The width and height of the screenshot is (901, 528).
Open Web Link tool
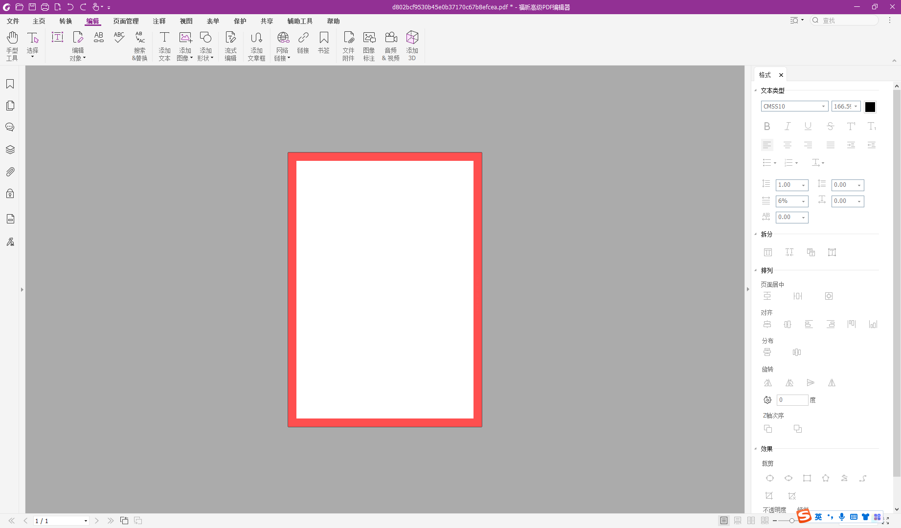tap(282, 46)
